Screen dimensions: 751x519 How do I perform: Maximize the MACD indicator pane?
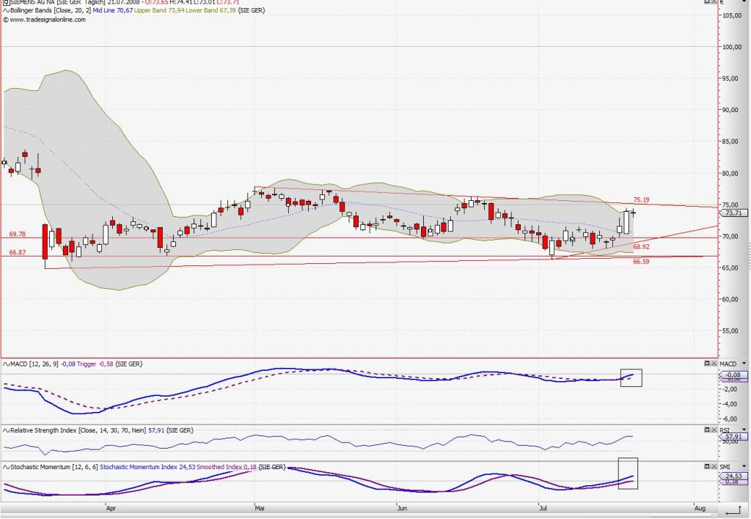(707, 364)
